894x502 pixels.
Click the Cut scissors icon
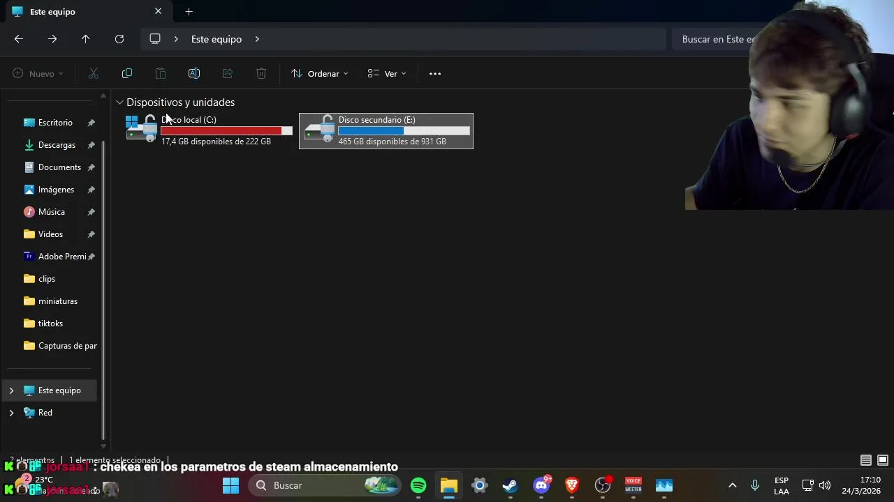coord(94,73)
